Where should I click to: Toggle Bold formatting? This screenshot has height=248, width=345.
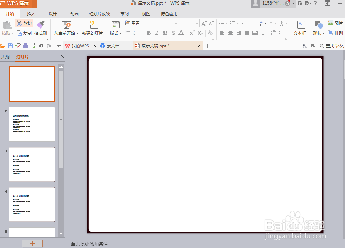(149, 33)
